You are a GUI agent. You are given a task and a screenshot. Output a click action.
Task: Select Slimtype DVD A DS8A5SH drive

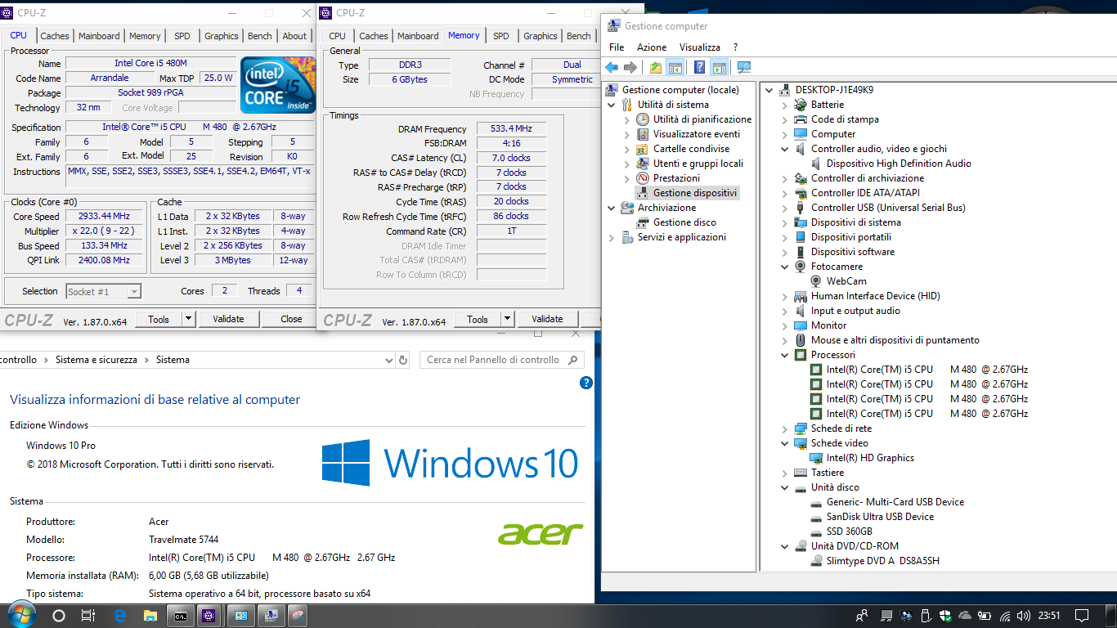coord(883,561)
